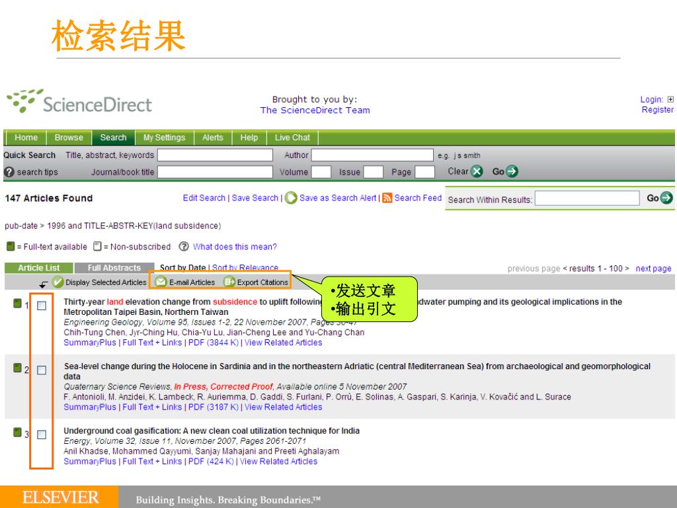677x508 pixels.
Task: Open the My Settings menu tab
Action: (x=164, y=138)
